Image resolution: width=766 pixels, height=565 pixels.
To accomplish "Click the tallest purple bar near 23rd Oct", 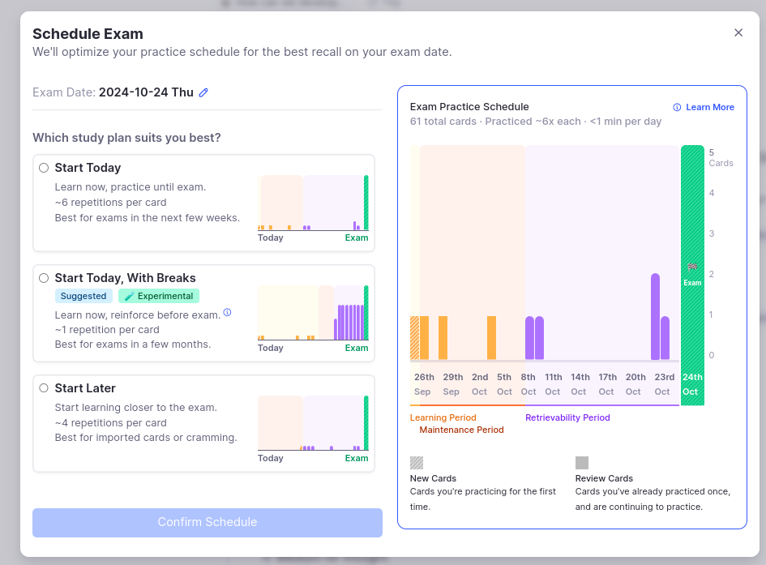I will 655,316.
